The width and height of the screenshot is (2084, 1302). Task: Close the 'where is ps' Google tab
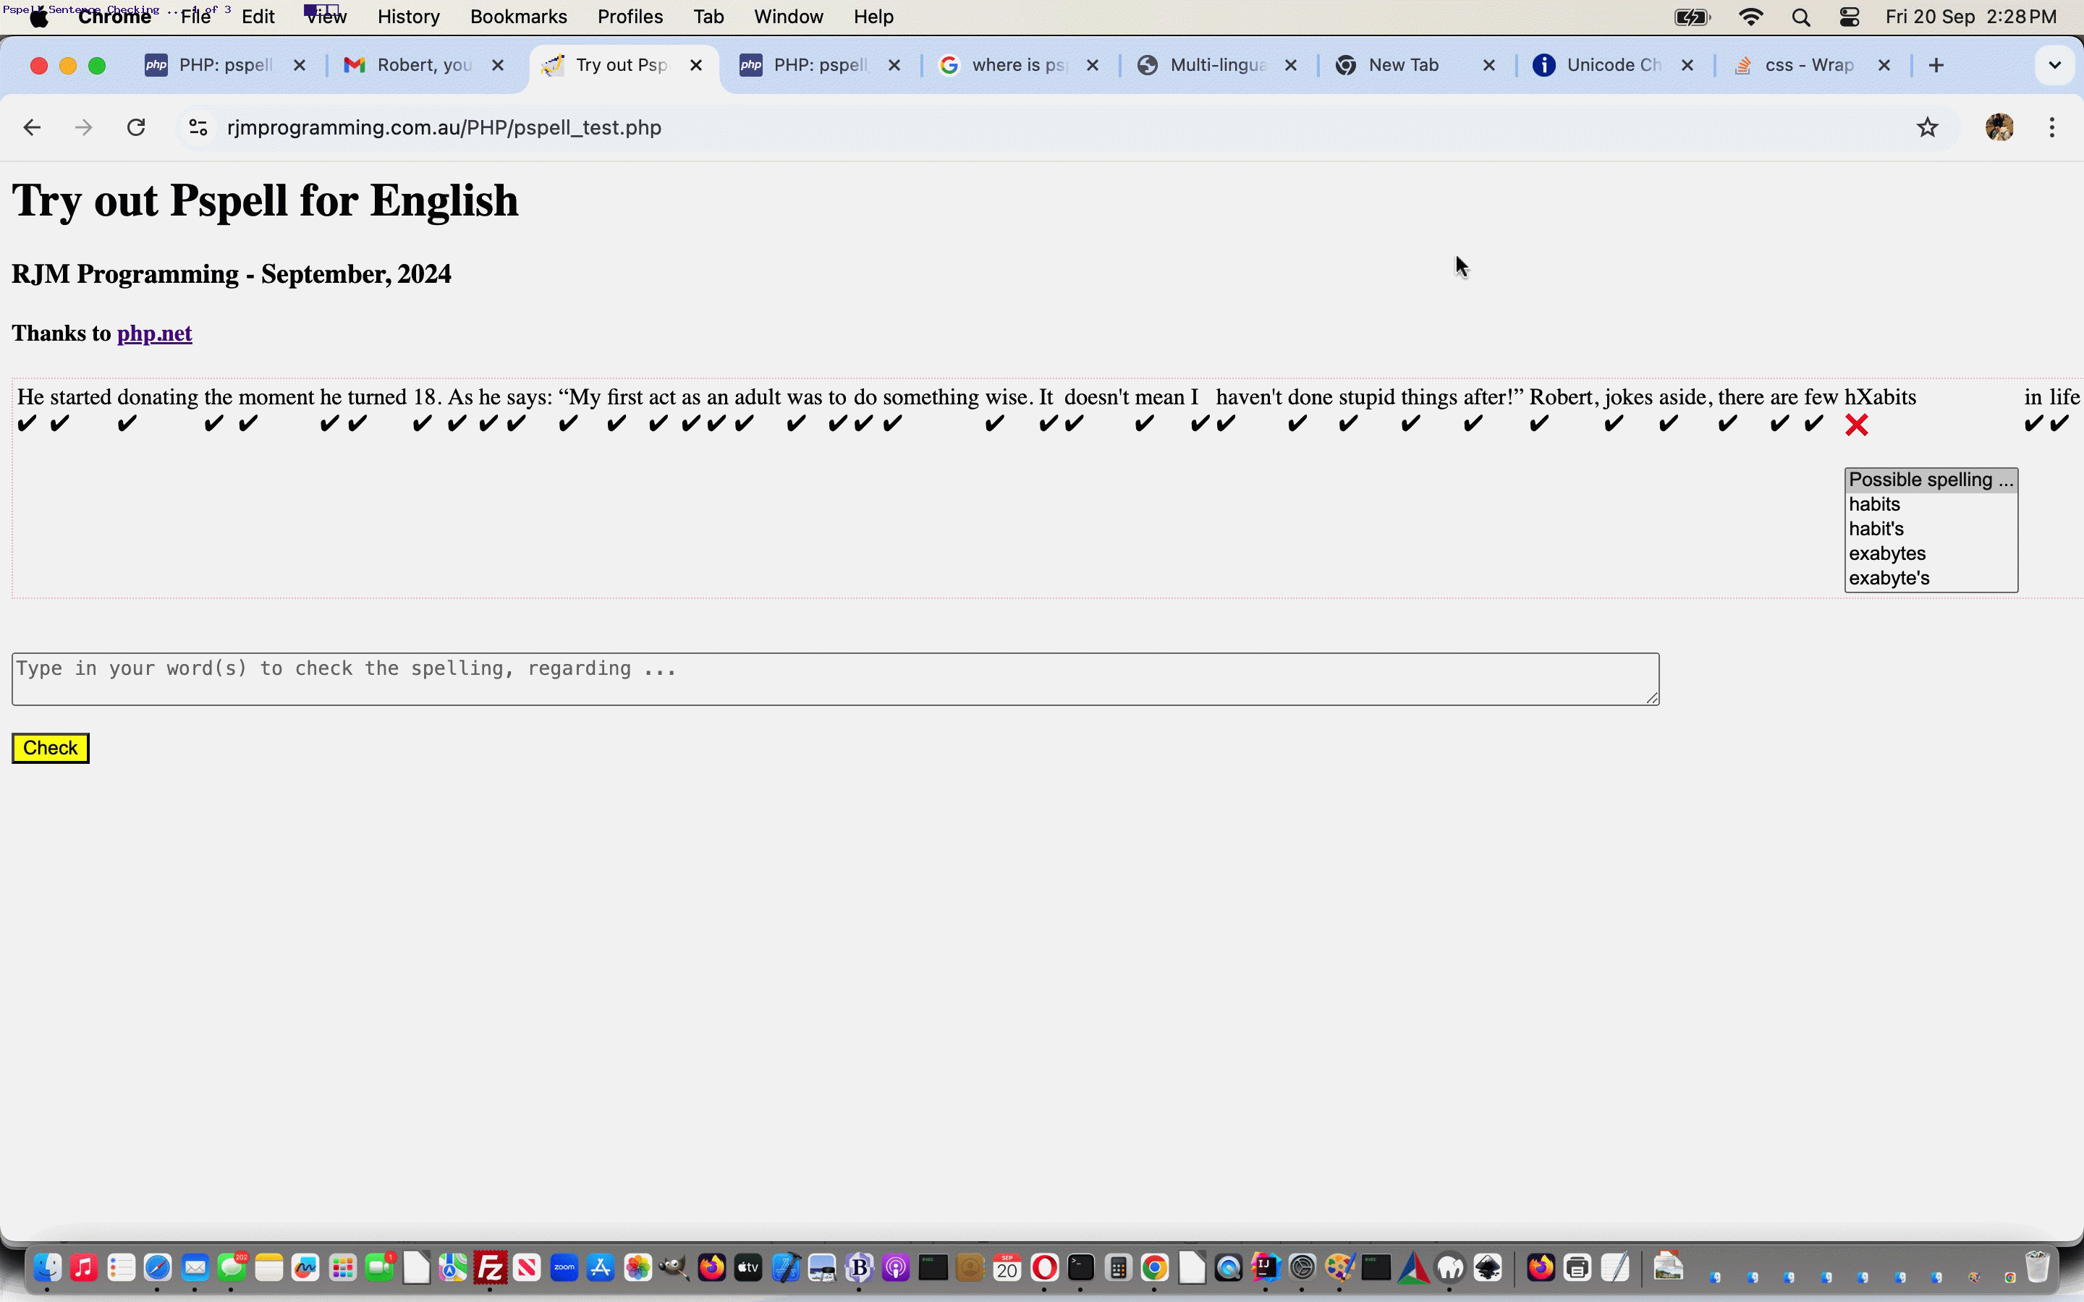(x=1092, y=65)
